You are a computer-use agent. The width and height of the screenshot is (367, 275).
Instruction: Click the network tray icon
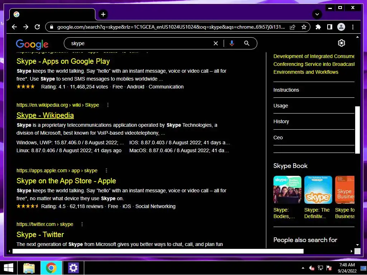[x=320, y=268]
